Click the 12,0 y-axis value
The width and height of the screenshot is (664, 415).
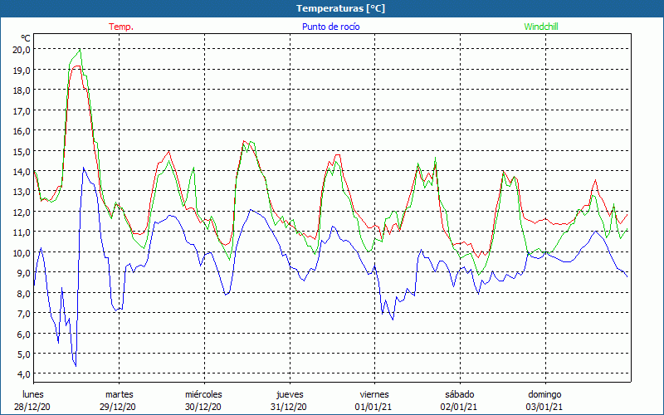click(x=22, y=212)
